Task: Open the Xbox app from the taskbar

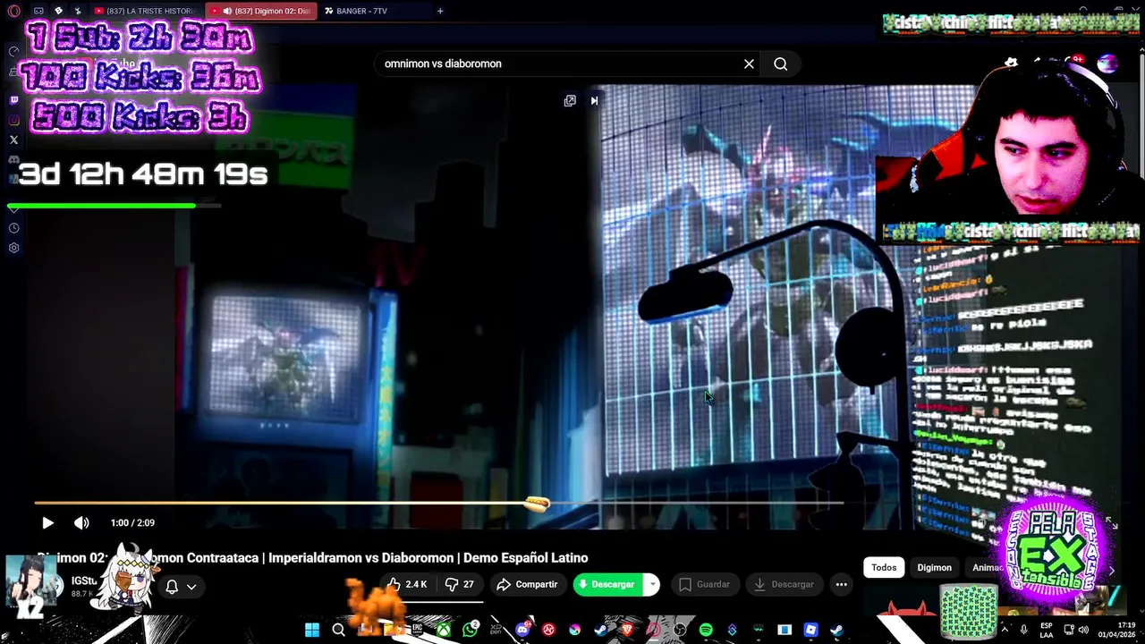Action: click(x=444, y=630)
